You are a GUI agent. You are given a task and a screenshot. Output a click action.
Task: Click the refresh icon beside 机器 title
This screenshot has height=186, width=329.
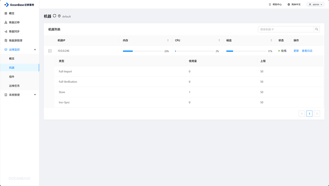[x=54, y=16]
